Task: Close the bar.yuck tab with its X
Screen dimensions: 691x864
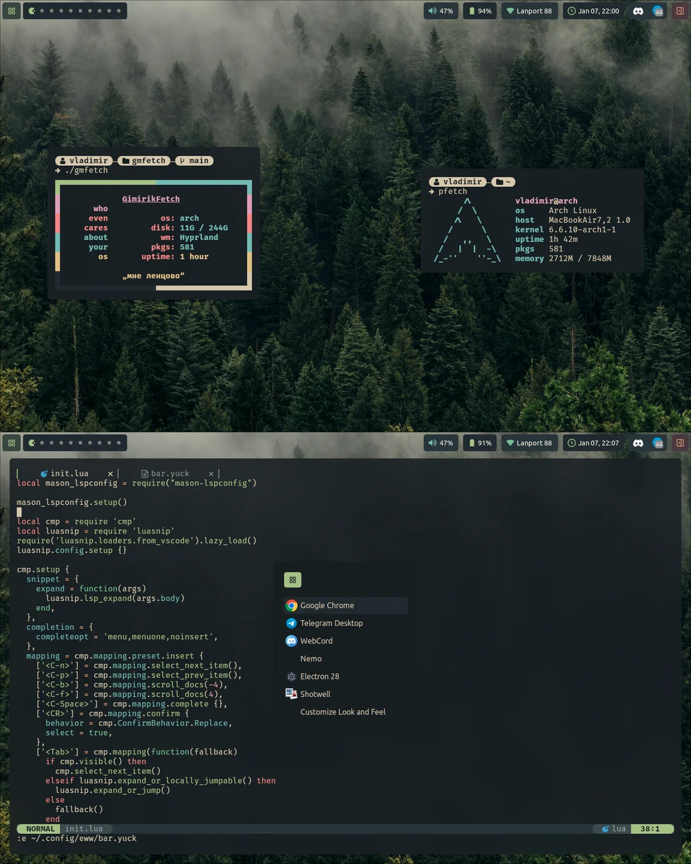Action: pos(211,474)
